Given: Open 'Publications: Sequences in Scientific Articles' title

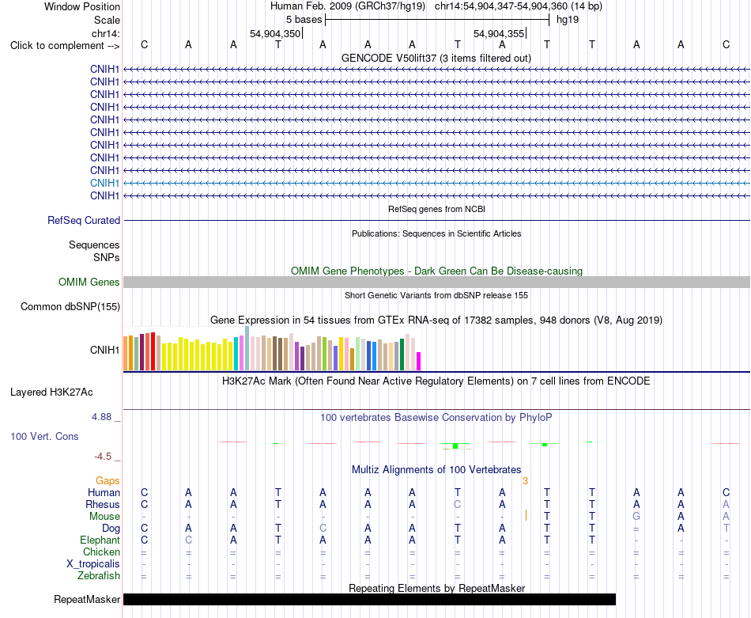Looking at the screenshot, I should [x=436, y=233].
